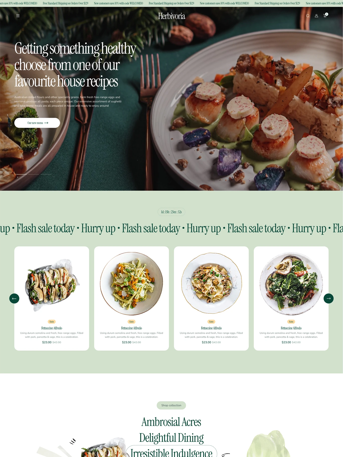Click the Shop collection pill button

[x=171, y=405]
